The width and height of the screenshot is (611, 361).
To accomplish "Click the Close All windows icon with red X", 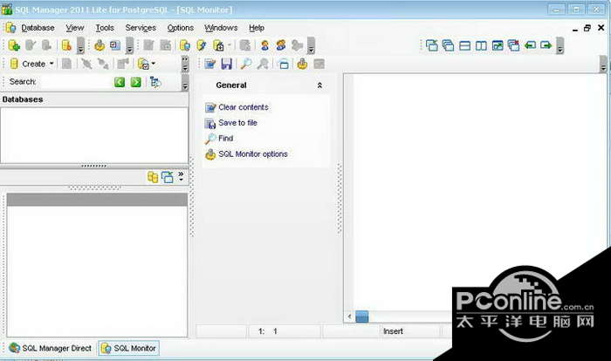I will 513,45.
